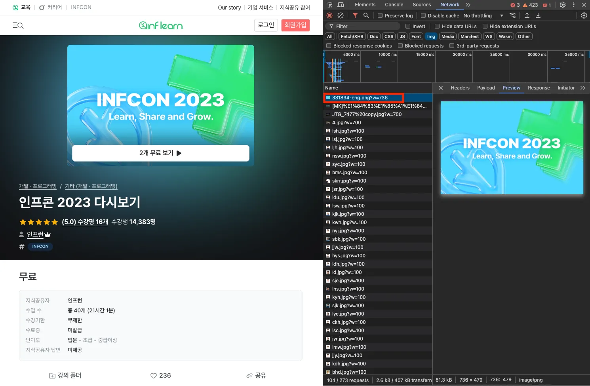
Task: Import HAR file upload icon
Action: pos(527,15)
